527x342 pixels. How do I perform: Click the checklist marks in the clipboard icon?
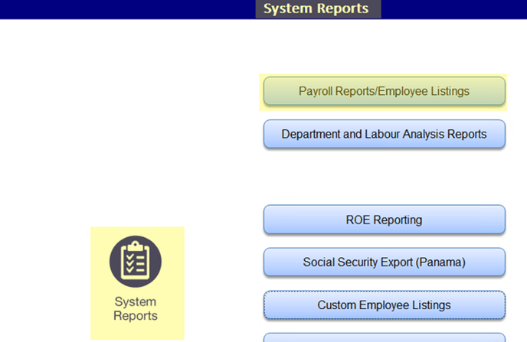[136, 264]
